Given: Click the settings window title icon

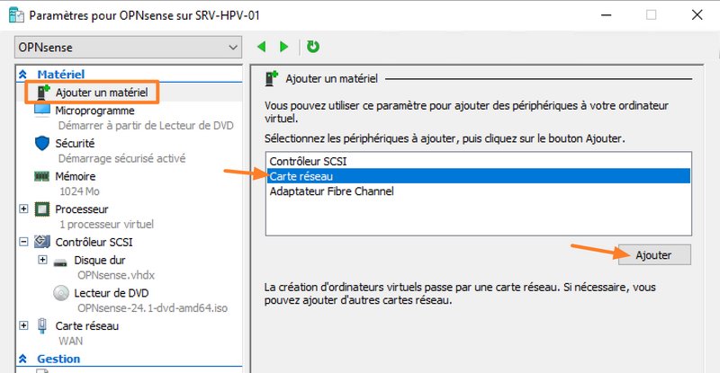Looking at the screenshot, I should (x=16, y=15).
